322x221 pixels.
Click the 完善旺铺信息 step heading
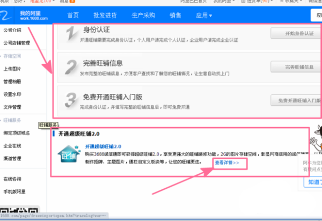[x=103, y=63]
